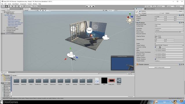The height and width of the screenshot is (104, 185).
Task: Select the combined Transform tool
Action: coord(18,6)
